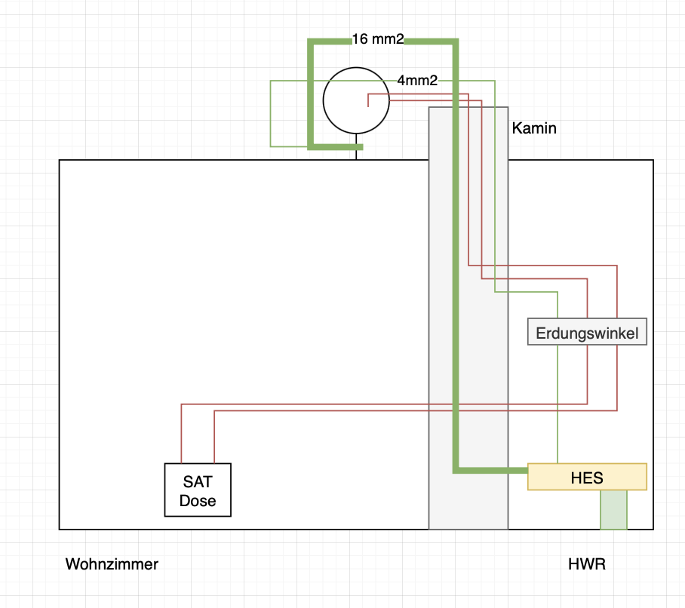Select the "HWR" room label
Image resolution: width=685 pixels, height=608 pixels.
tap(587, 564)
